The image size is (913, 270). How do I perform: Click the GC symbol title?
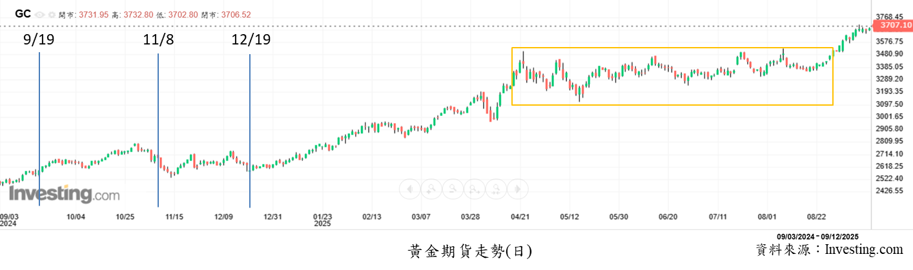pyautogui.click(x=23, y=14)
